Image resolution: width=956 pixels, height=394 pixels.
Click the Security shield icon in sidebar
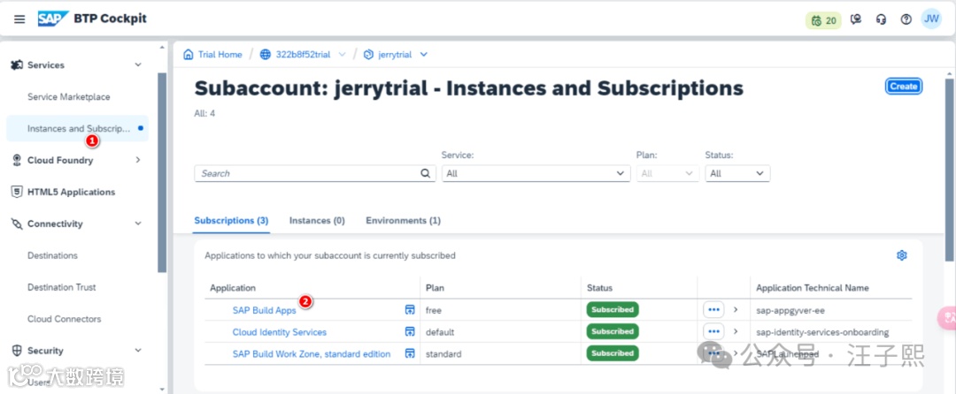17,350
